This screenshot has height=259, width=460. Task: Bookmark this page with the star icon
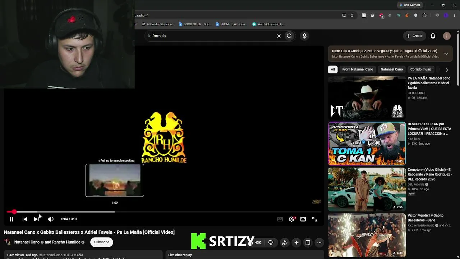(x=352, y=15)
